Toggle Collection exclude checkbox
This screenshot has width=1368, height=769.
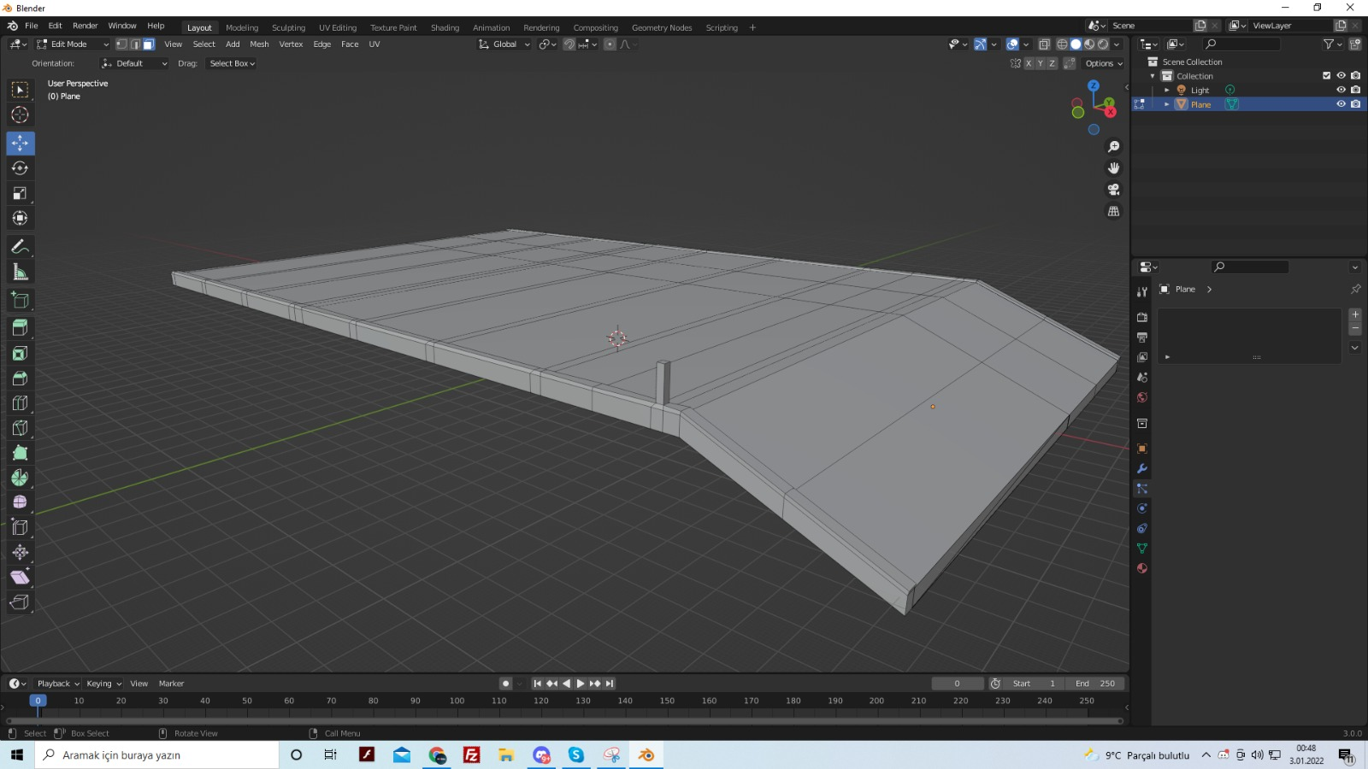pos(1327,76)
